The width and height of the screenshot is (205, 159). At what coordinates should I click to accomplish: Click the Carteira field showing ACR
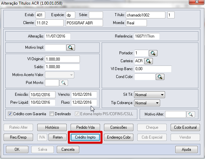pyautogui.click(x=139, y=61)
